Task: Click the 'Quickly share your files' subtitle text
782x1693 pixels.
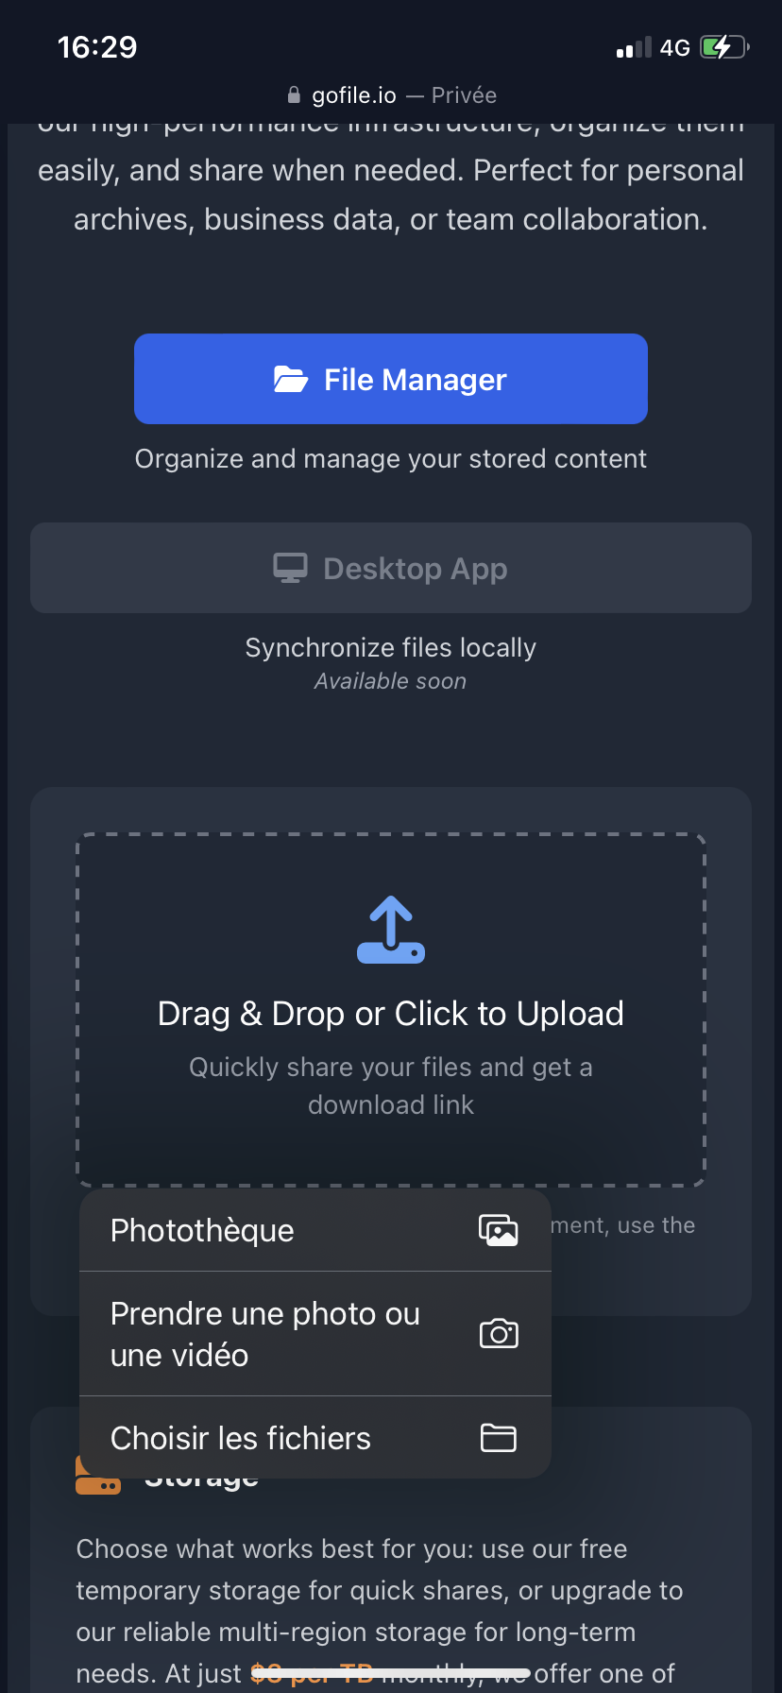Action: (391, 1086)
